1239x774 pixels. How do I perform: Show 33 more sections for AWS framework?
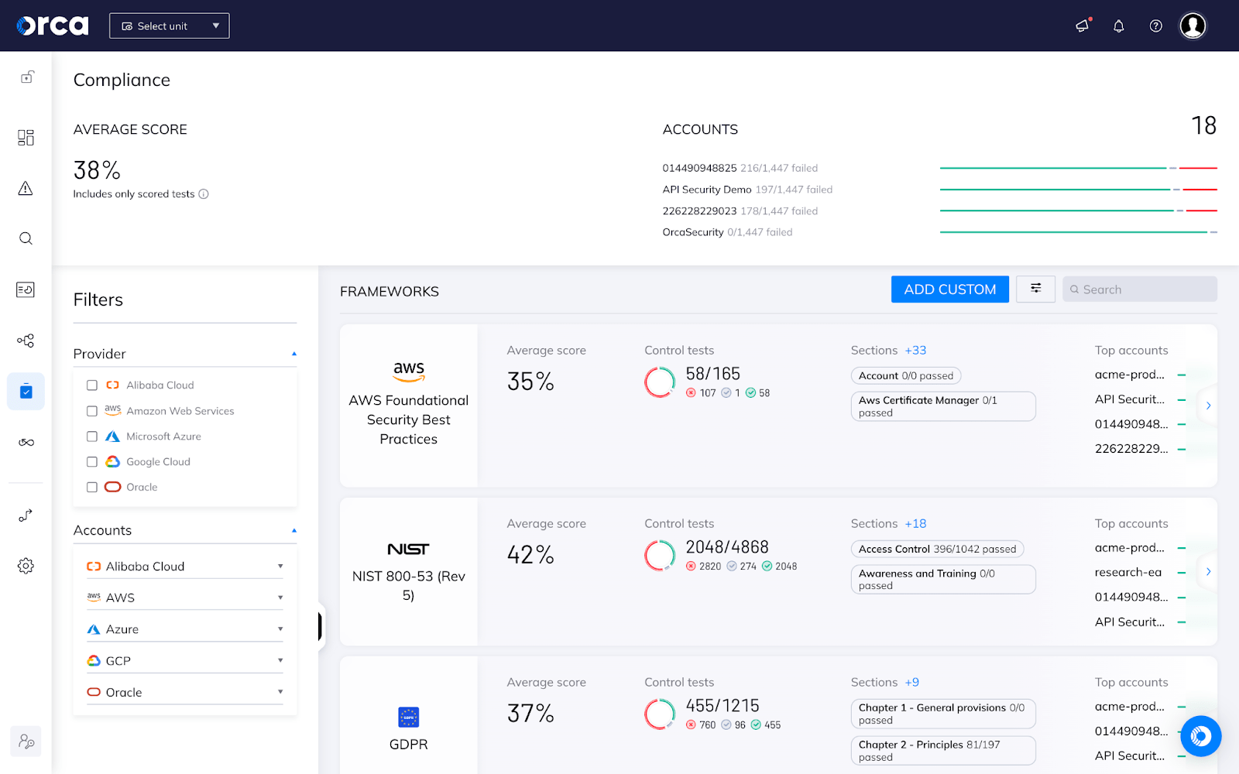[915, 350]
